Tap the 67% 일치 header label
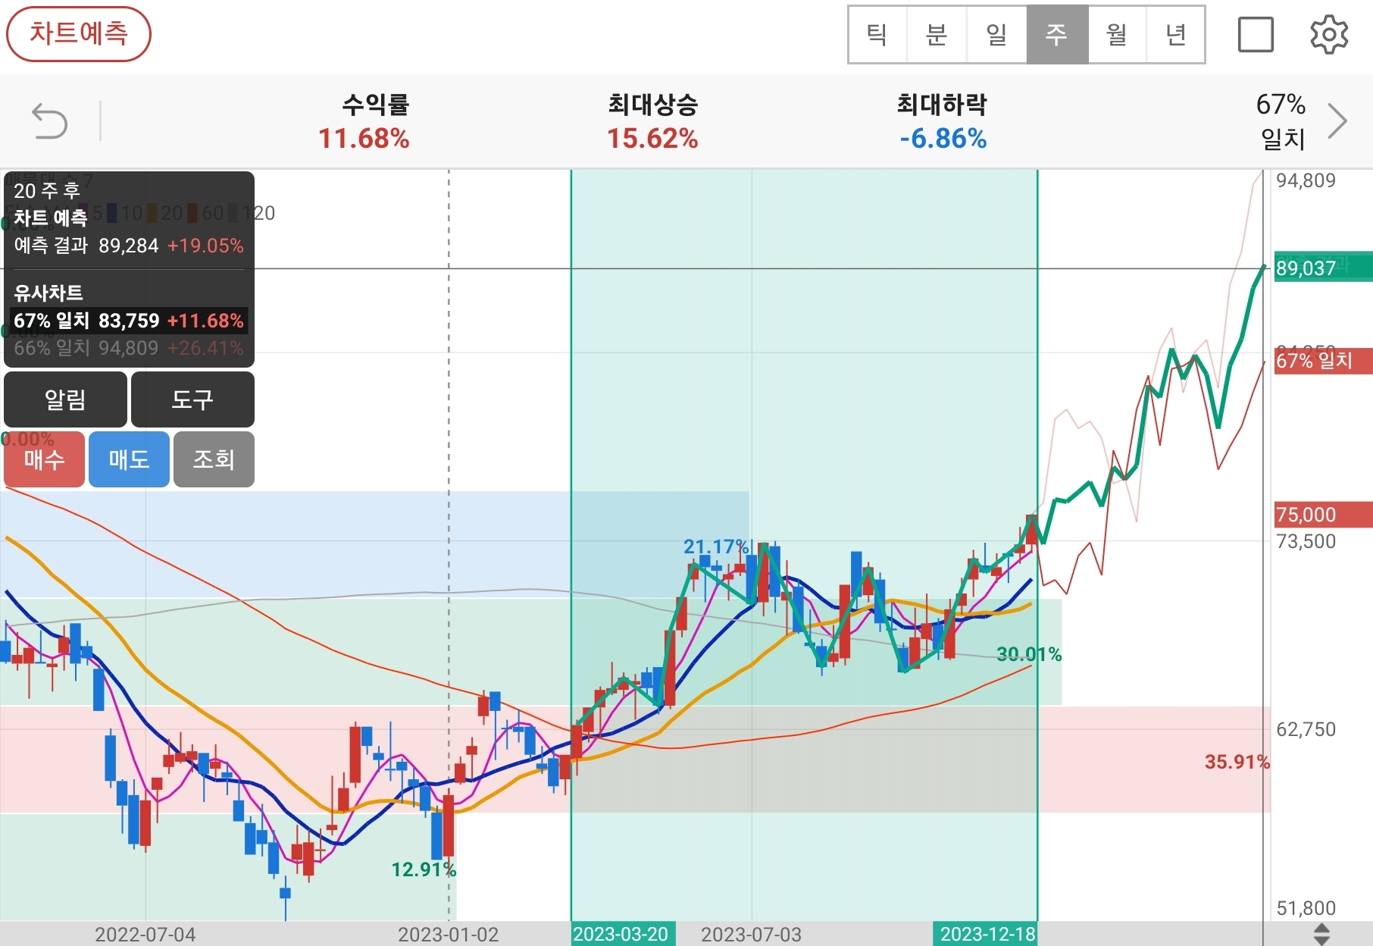 tap(1281, 121)
